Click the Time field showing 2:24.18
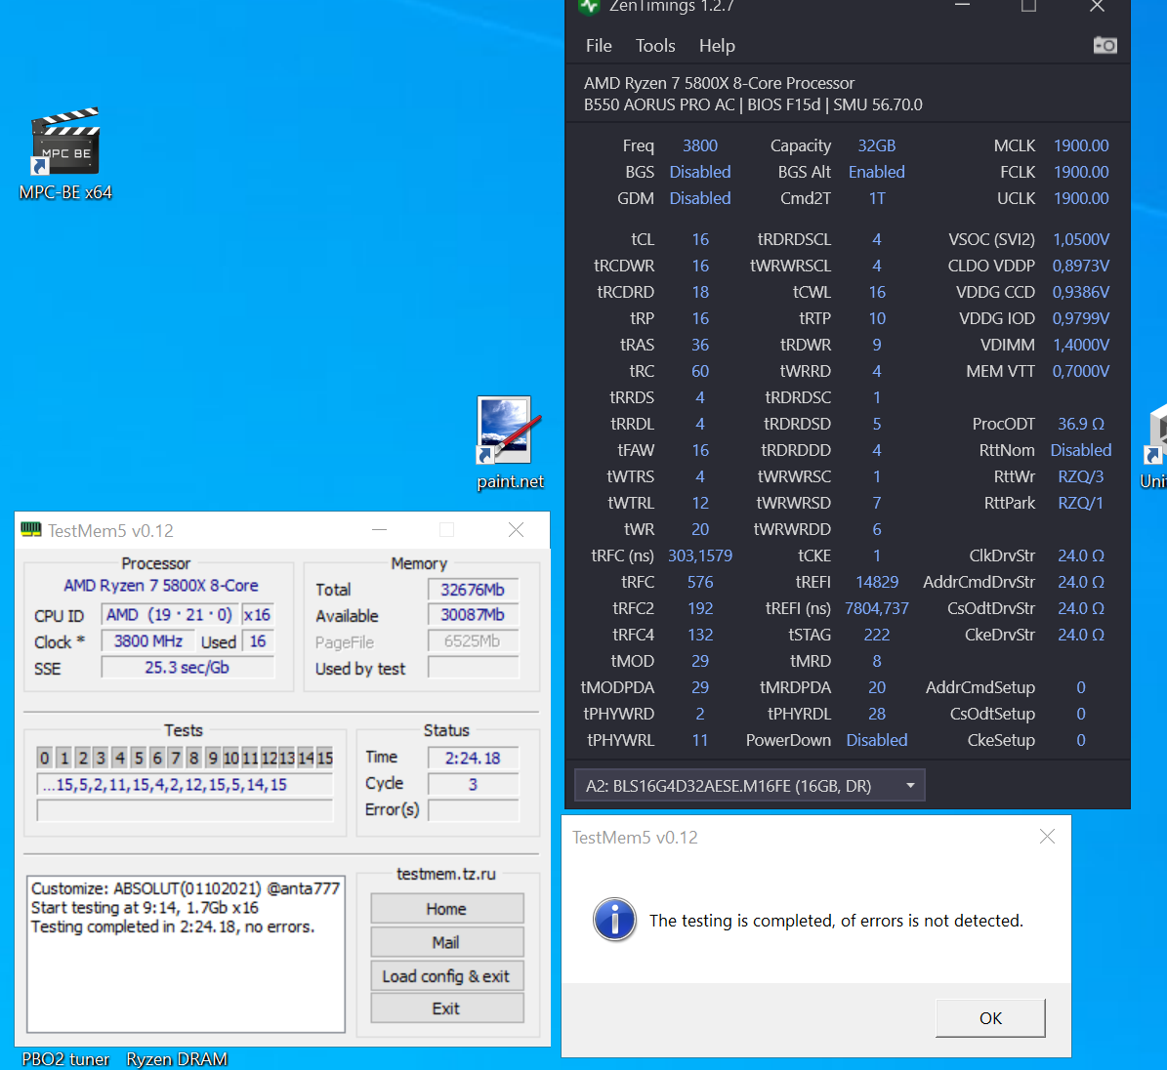This screenshot has width=1167, height=1070. [473, 759]
